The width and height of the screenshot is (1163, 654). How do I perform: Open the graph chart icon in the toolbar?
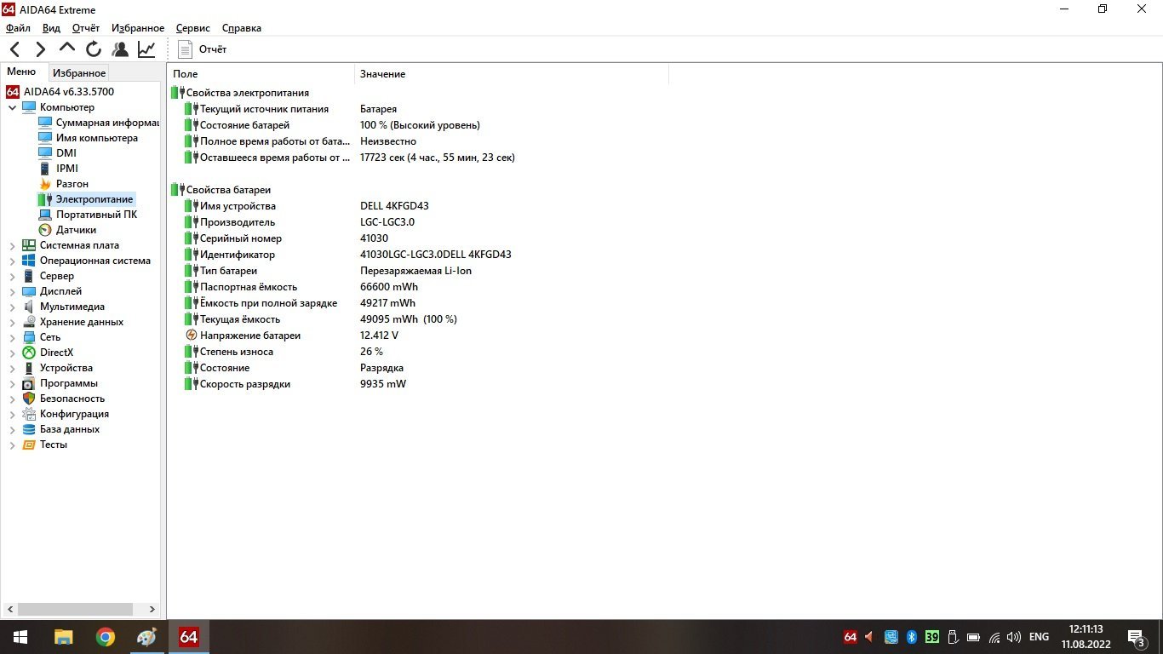[x=146, y=49]
